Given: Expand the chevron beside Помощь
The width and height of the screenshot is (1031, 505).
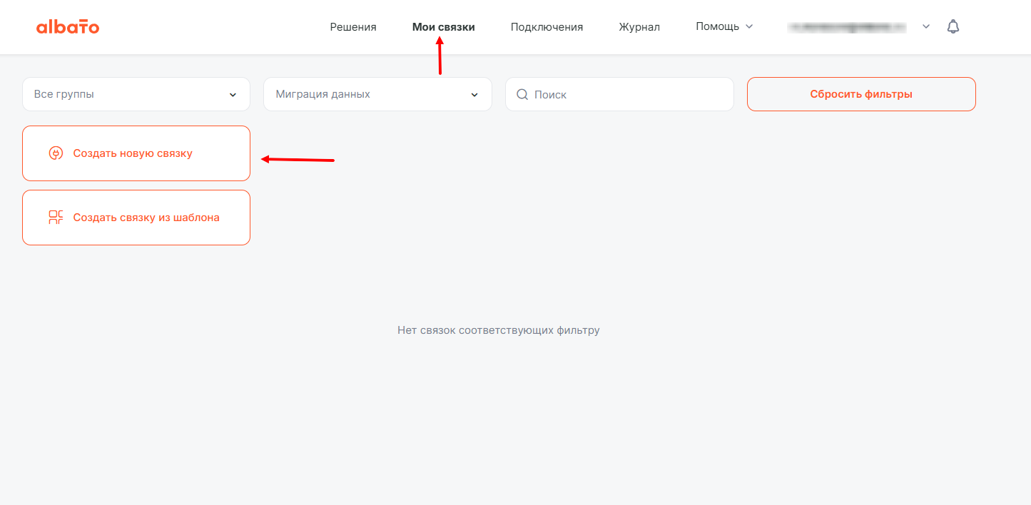Looking at the screenshot, I should tap(749, 26).
